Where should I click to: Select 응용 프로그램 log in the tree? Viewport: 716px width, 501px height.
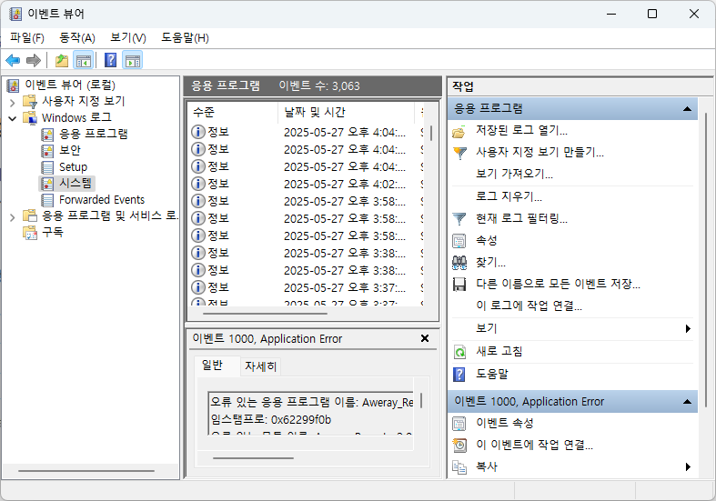93,135
